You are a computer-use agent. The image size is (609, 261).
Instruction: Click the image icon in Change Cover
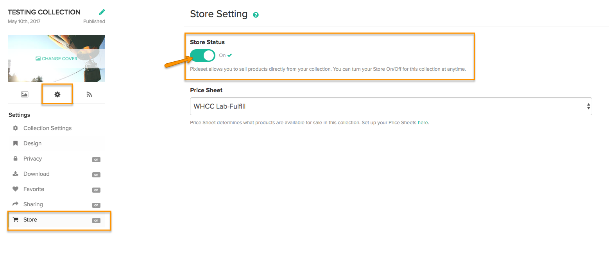click(38, 59)
